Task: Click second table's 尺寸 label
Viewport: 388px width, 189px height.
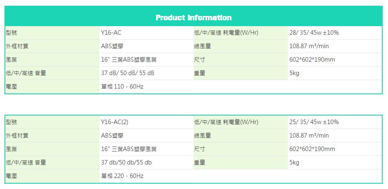Action: (199, 149)
